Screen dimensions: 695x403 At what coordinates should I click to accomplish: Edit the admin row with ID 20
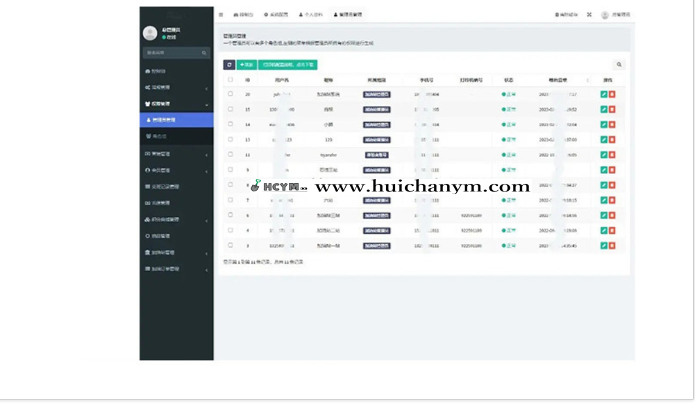(603, 94)
